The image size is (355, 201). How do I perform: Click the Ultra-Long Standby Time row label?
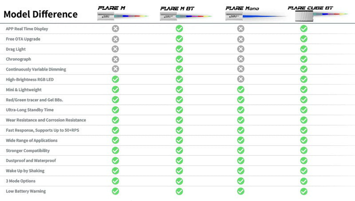click(29, 110)
